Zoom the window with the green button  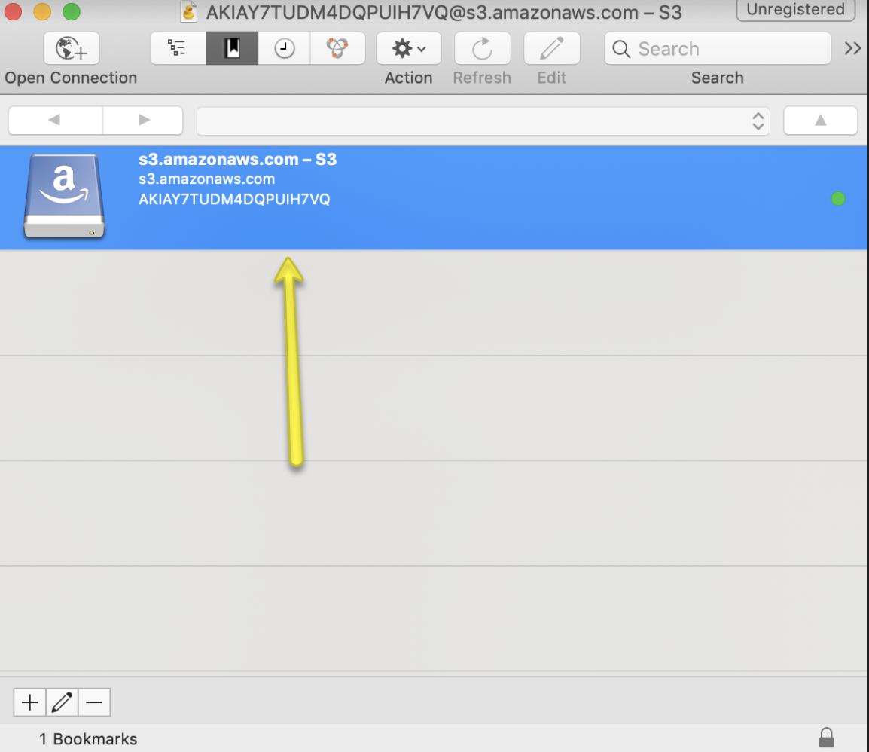(x=72, y=11)
